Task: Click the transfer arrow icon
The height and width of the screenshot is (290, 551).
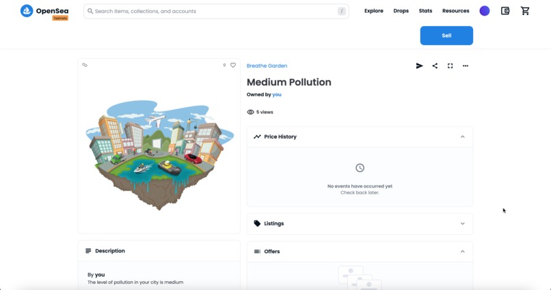Action: click(419, 66)
